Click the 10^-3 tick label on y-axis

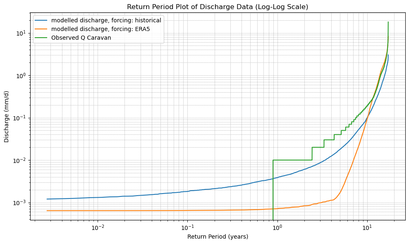tap(19, 203)
